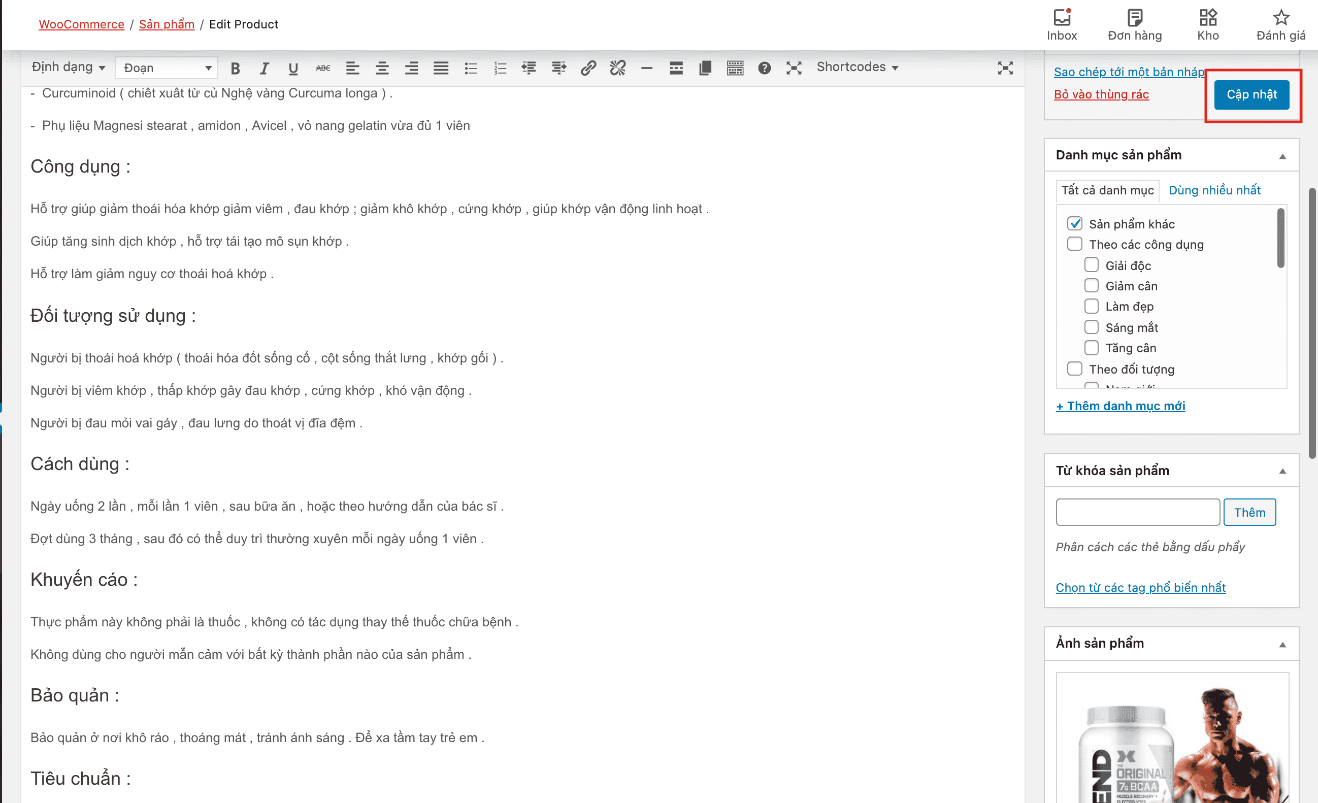1318x803 pixels.
Task: Open the editor help question-mark icon
Action: point(765,68)
